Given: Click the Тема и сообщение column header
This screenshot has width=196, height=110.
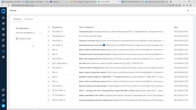Looking at the screenshot, I should 86,27.
